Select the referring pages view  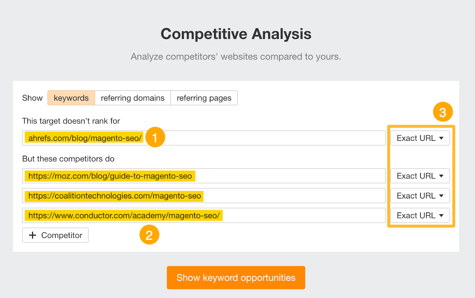[x=204, y=98]
